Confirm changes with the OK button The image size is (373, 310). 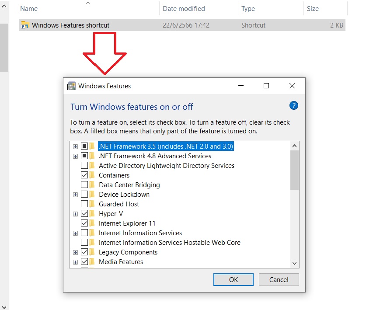click(233, 279)
